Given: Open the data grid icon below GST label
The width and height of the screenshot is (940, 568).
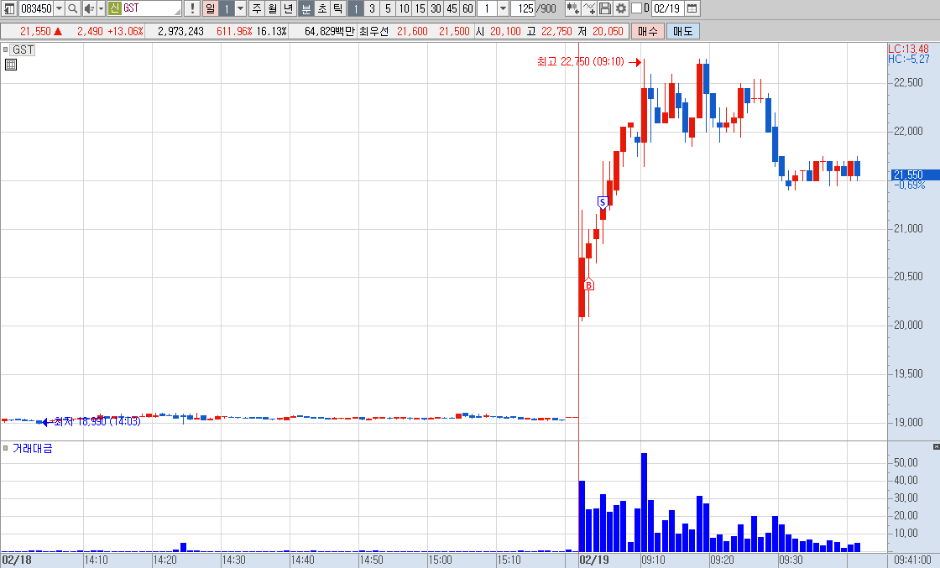Looking at the screenshot, I should [11, 65].
